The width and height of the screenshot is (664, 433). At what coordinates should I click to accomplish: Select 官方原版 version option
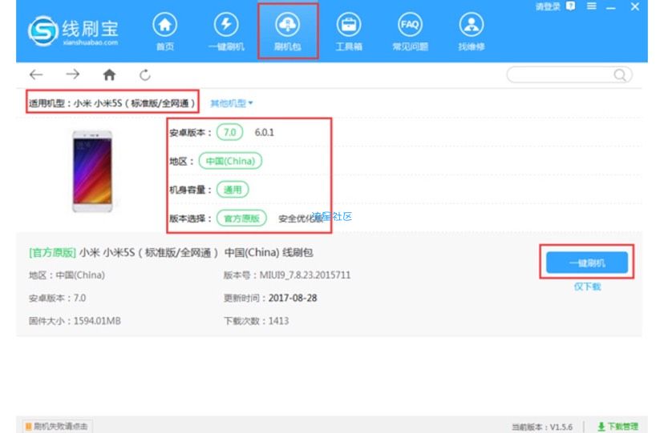[241, 219]
